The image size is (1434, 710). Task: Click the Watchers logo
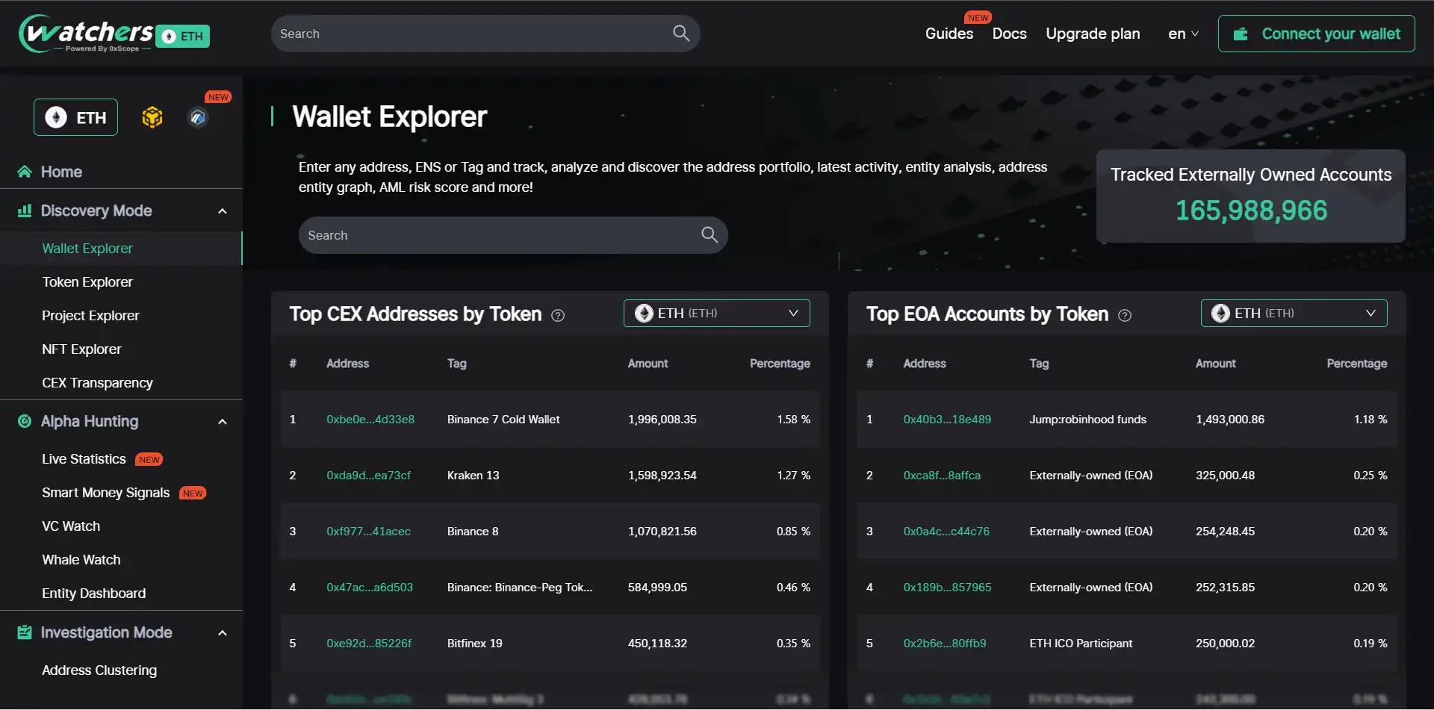pyautogui.click(x=86, y=34)
